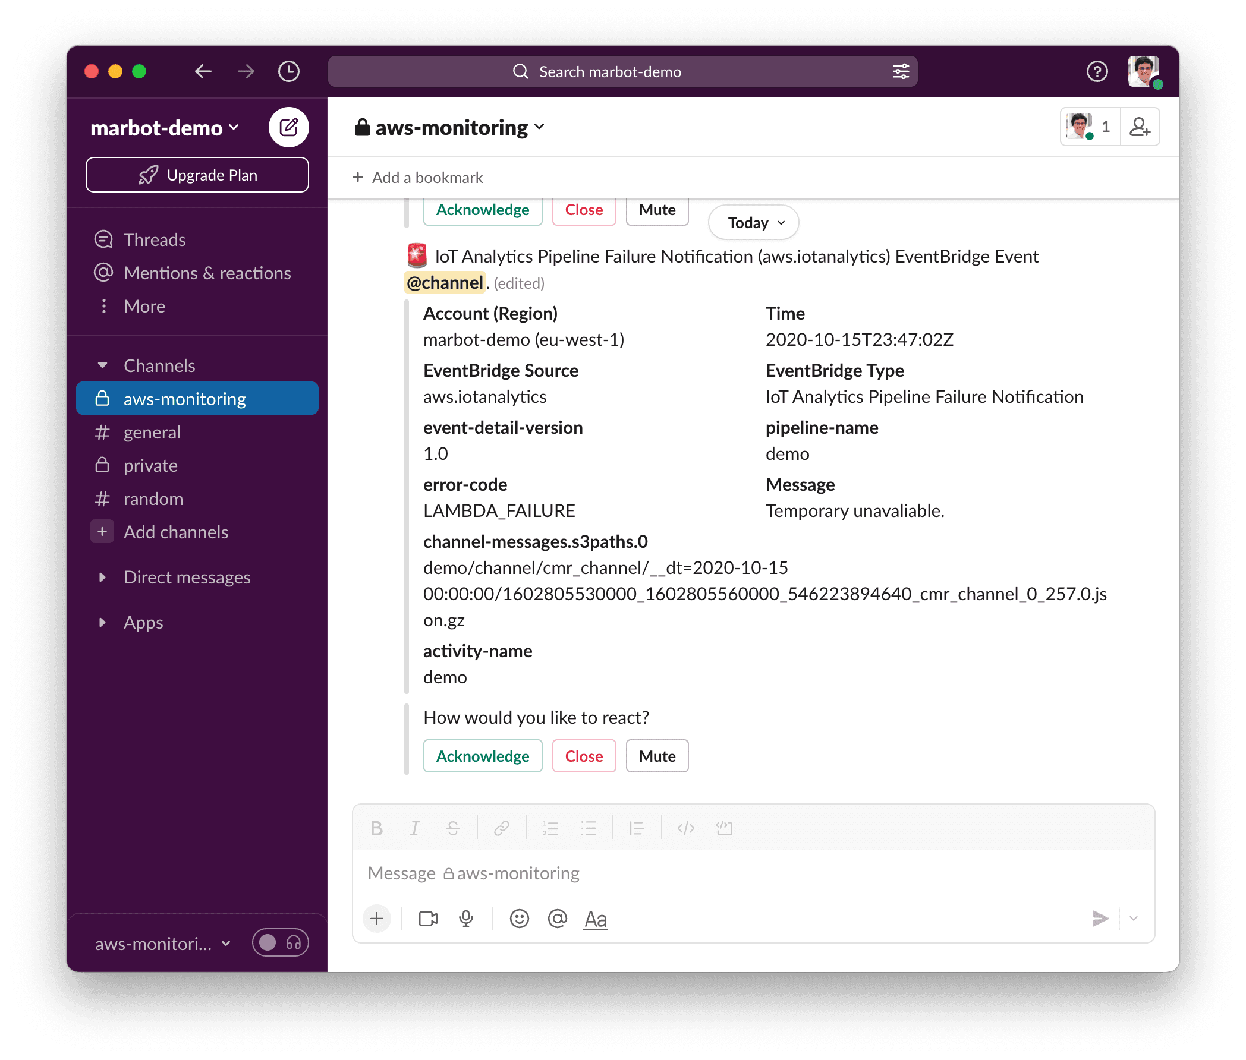Image resolution: width=1246 pixels, height=1060 pixels.
Task: Open marbot-demo workspace menu
Action: click(165, 127)
